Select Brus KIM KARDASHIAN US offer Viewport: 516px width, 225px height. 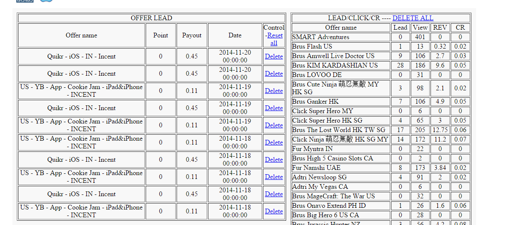coord(335,65)
